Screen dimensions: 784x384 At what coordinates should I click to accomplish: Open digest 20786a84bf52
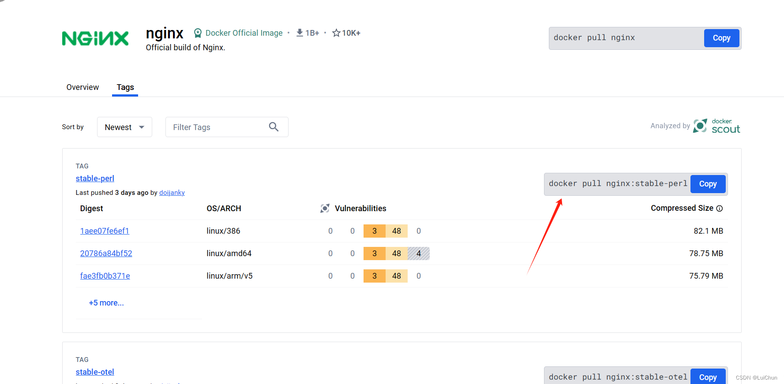(106, 254)
